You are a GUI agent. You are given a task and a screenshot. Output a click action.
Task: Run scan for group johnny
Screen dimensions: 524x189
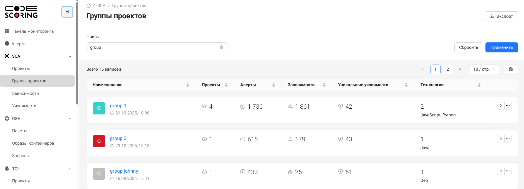500,171
